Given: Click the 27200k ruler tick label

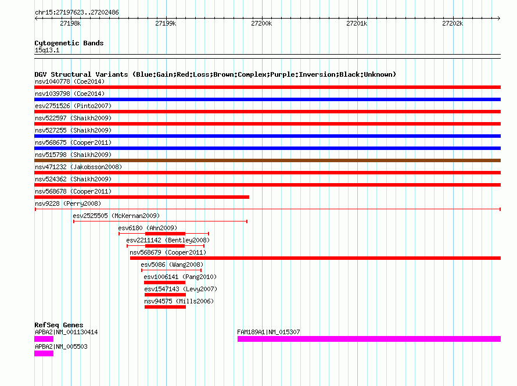Looking at the screenshot, I should 261,23.
